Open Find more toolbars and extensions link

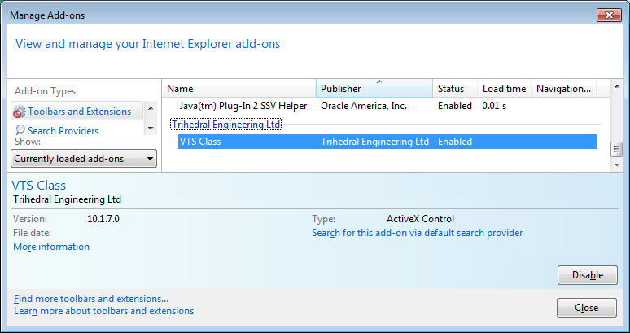point(91,299)
